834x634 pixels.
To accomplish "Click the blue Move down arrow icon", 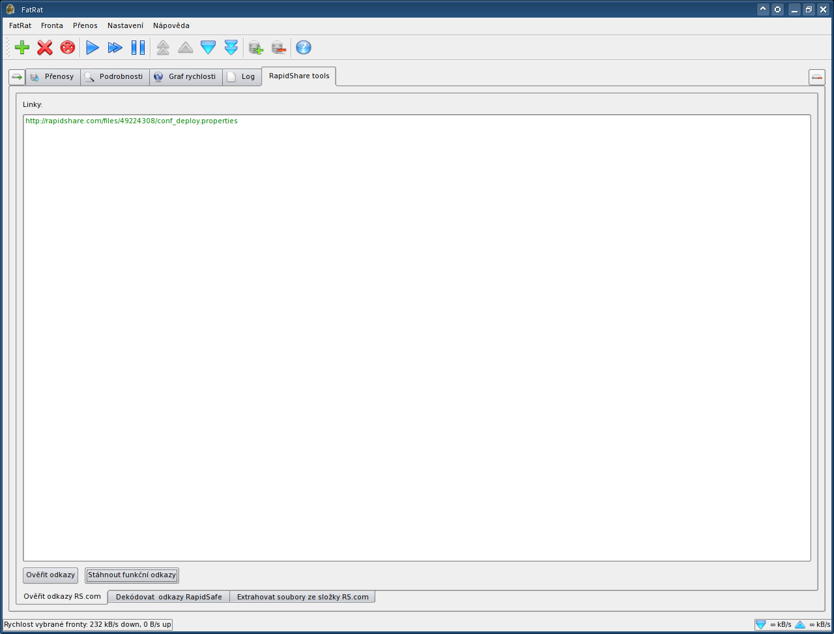I will click(x=208, y=48).
